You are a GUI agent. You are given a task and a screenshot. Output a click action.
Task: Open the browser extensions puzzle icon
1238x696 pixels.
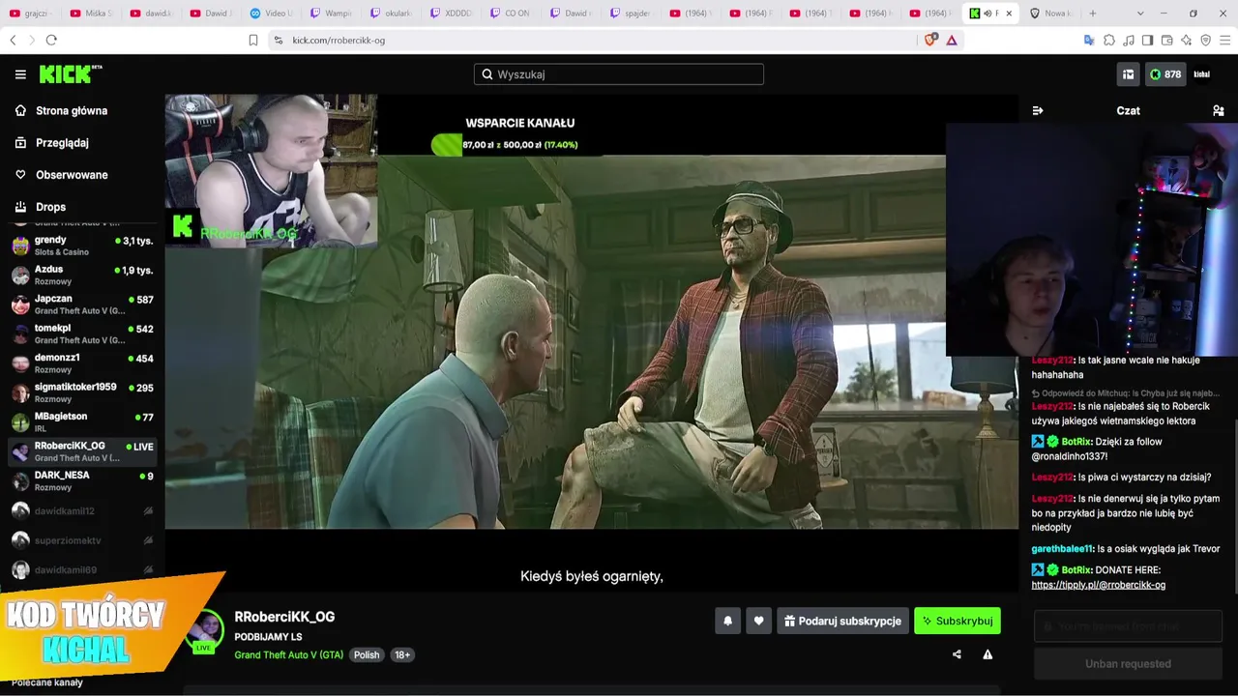point(1109,40)
